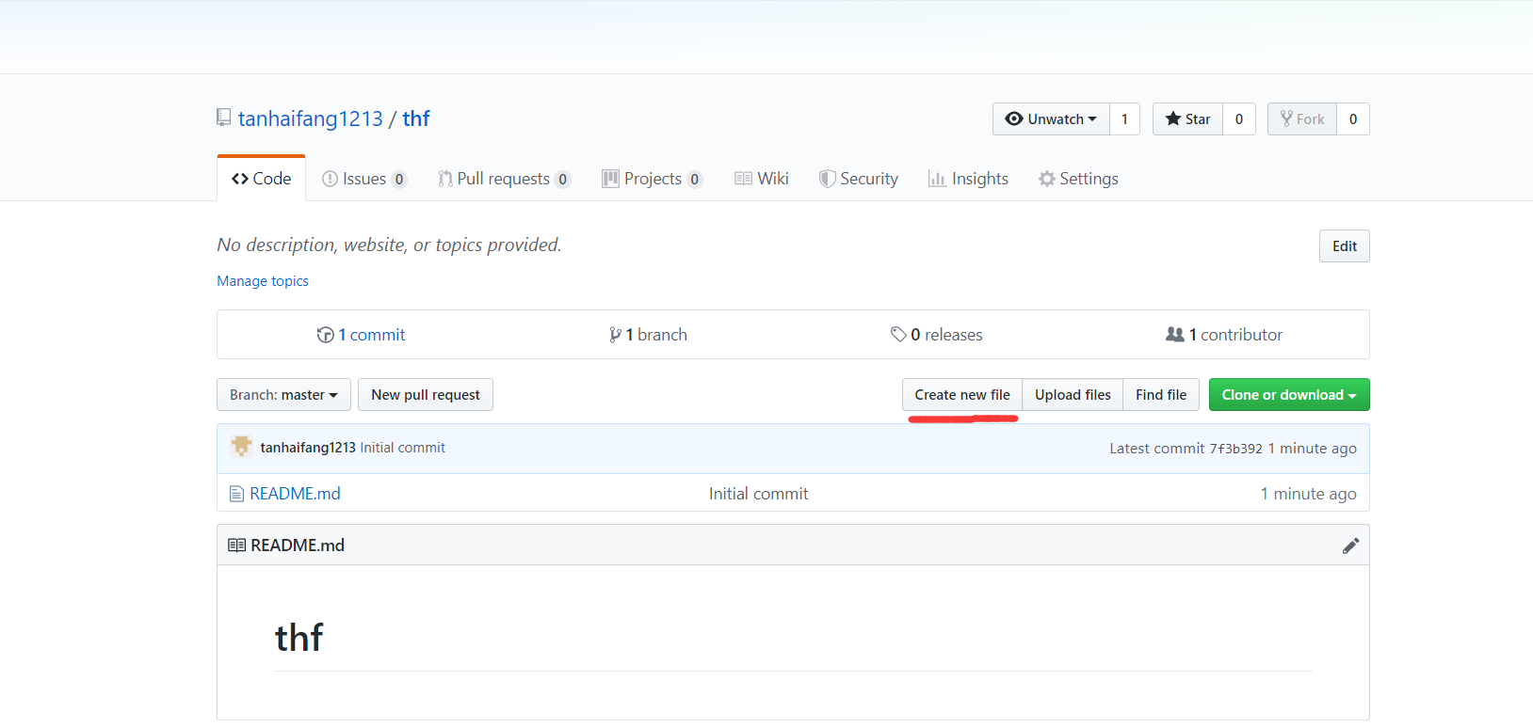View the 1 commit history link

[361, 335]
